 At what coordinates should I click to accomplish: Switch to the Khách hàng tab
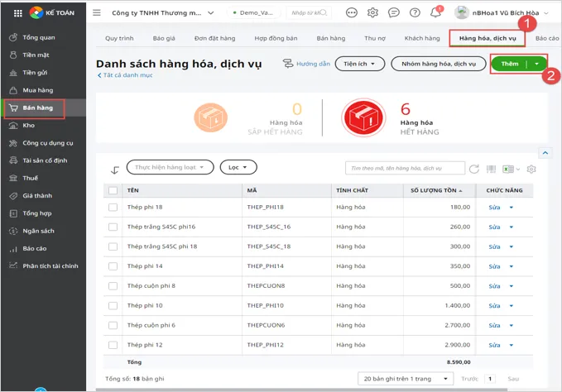(421, 38)
